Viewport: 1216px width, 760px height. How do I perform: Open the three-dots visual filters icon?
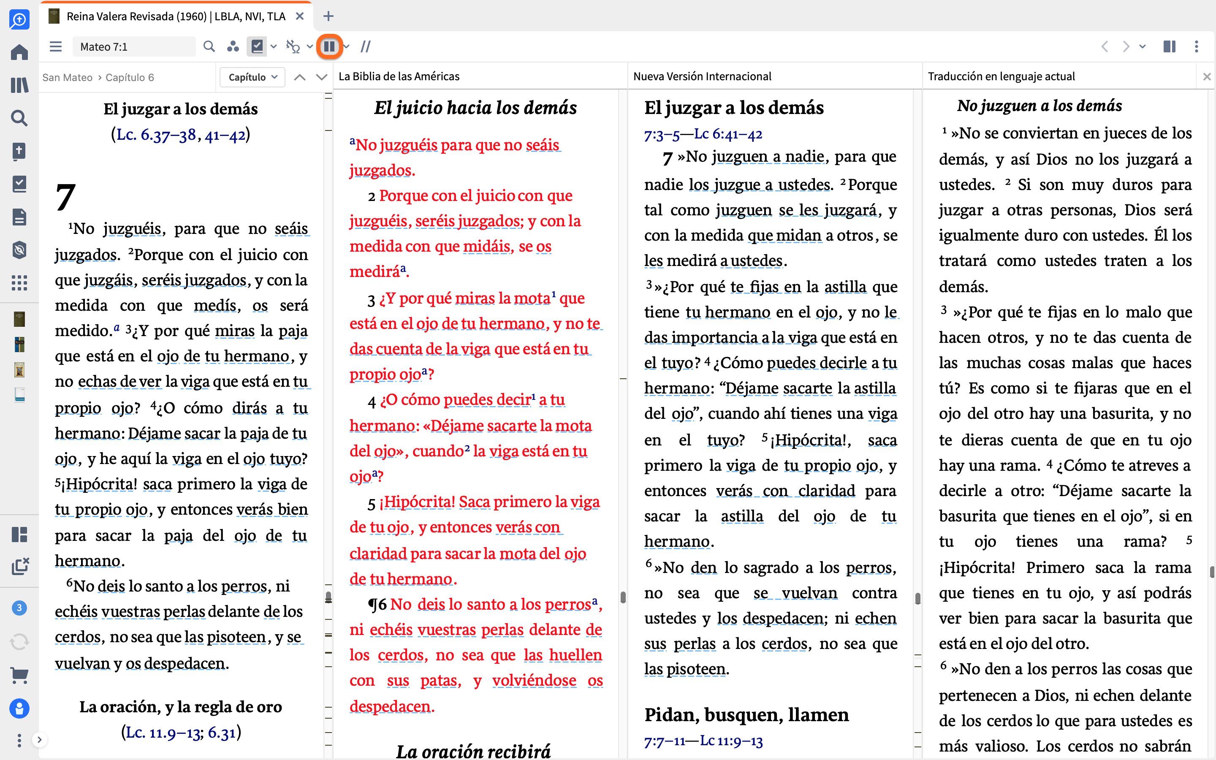pyautogui.click(x=233, y=47)
